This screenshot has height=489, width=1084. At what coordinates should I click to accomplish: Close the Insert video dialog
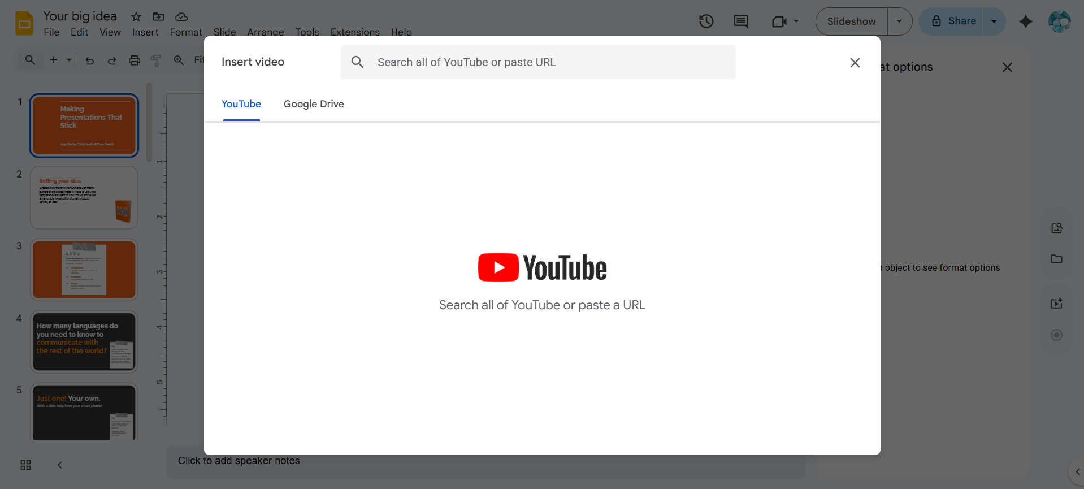[855, 63]
